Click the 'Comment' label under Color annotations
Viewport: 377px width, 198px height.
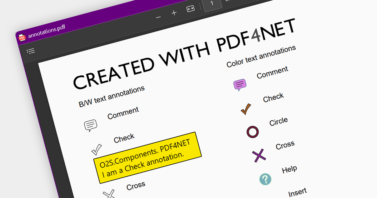(x=272, y=73)
